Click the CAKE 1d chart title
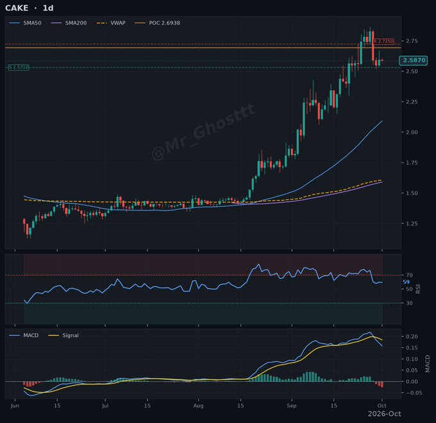The width and height of the screenshot is (436, 423). (29, 8)
